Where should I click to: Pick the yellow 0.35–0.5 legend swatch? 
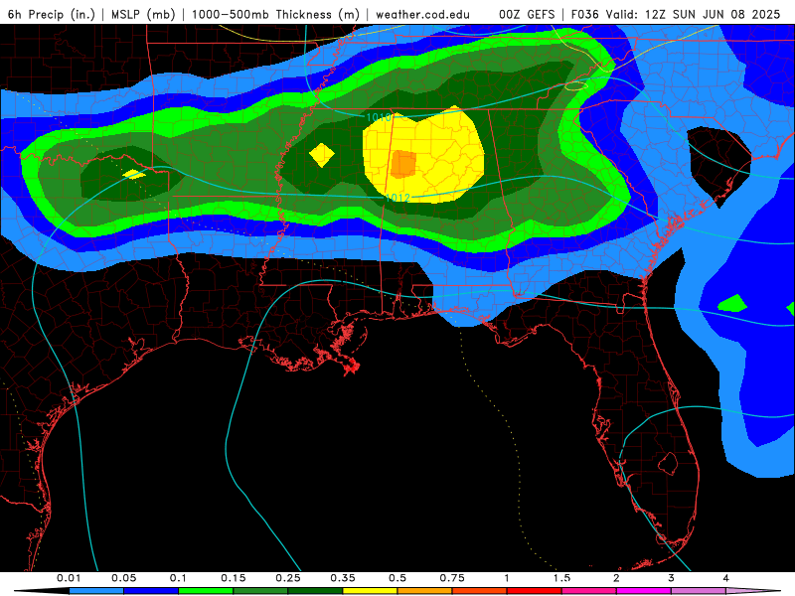[x=370, y=591]
